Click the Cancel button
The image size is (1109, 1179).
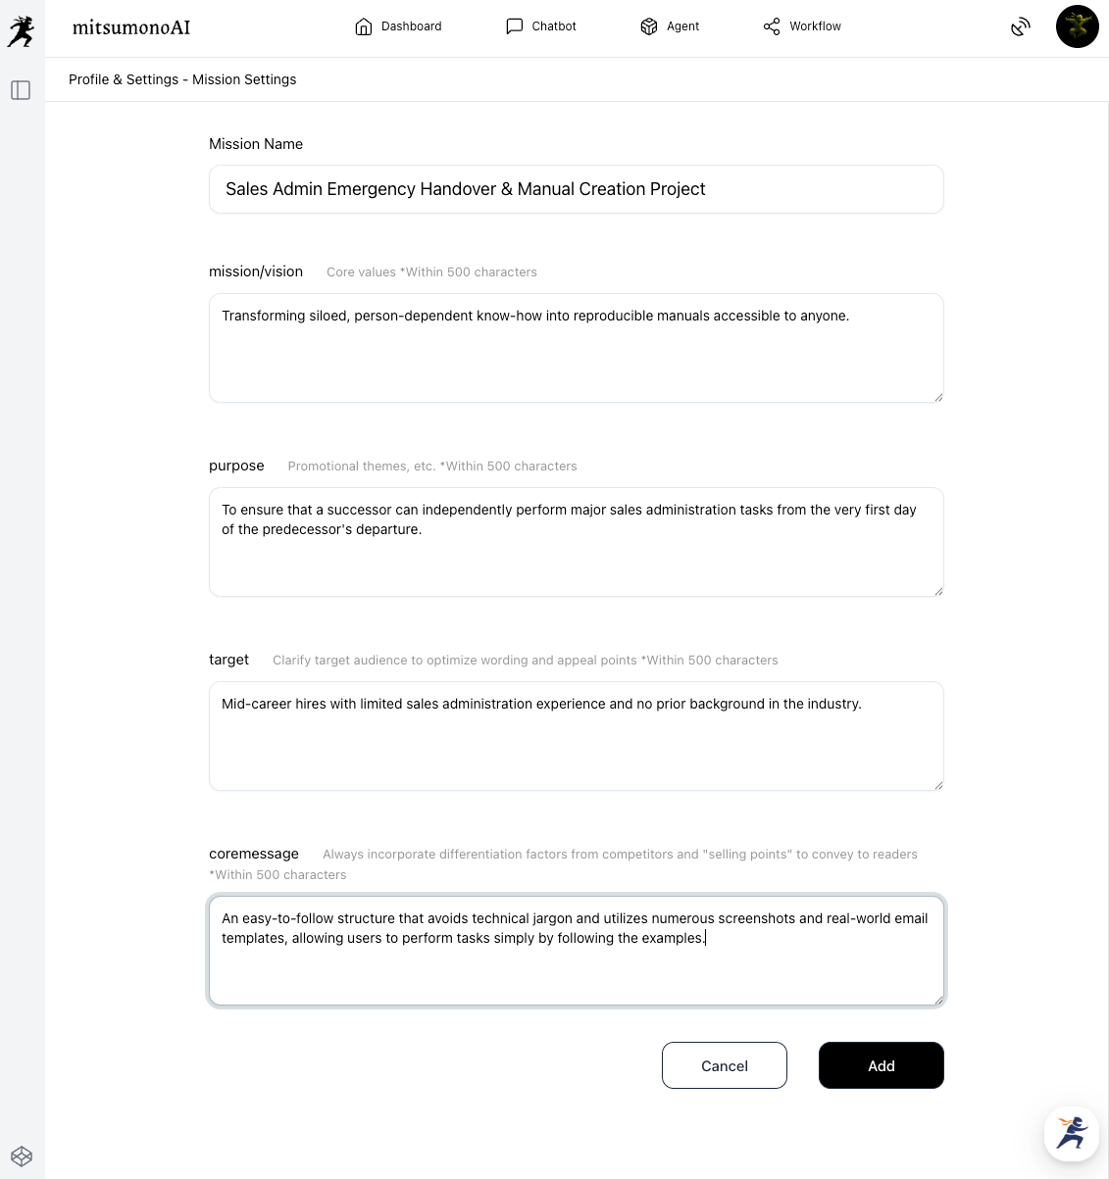point(724,1065)
